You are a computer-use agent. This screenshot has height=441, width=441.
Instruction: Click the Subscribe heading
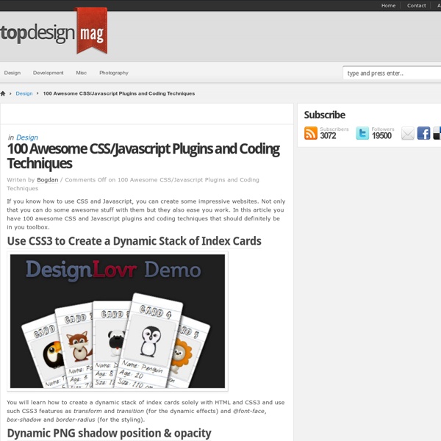point(325,115)
